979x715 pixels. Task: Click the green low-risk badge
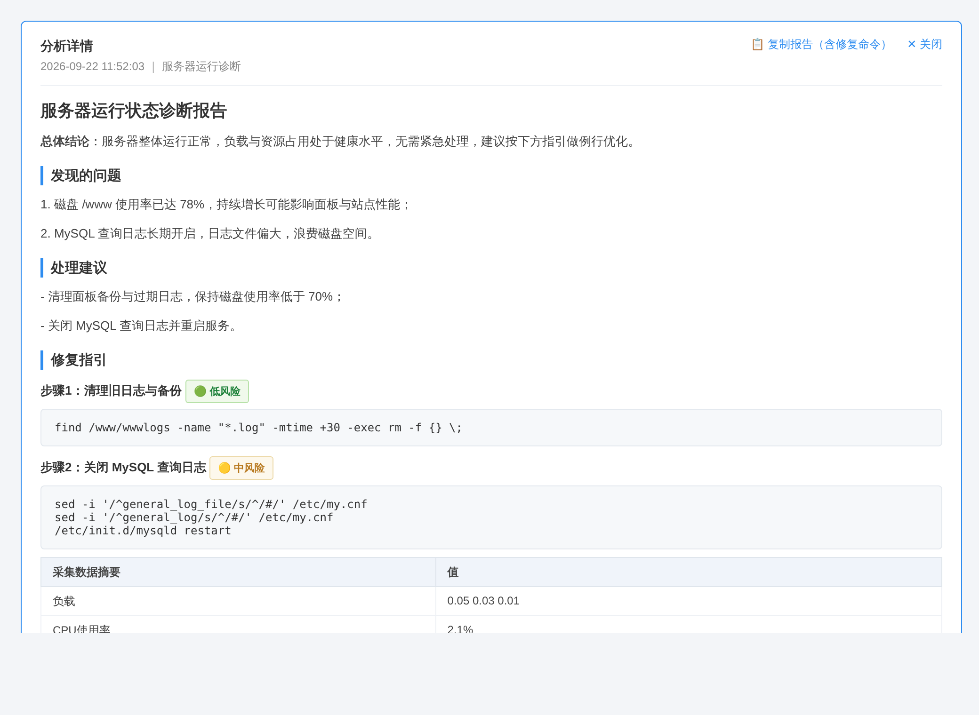217,391
